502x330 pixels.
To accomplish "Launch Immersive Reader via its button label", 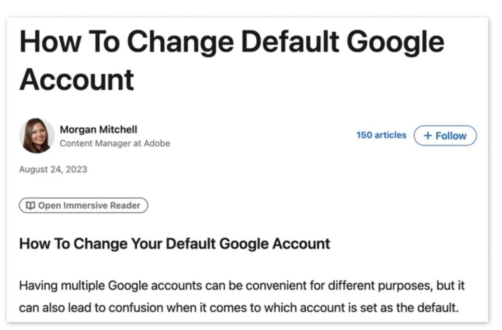I will tap(89, 205).
